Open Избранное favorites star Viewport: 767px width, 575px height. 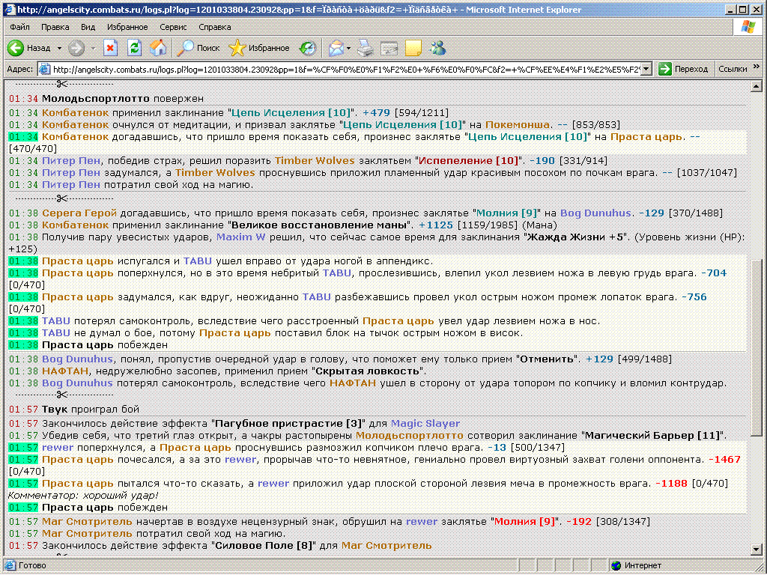(x=259, y=48)
